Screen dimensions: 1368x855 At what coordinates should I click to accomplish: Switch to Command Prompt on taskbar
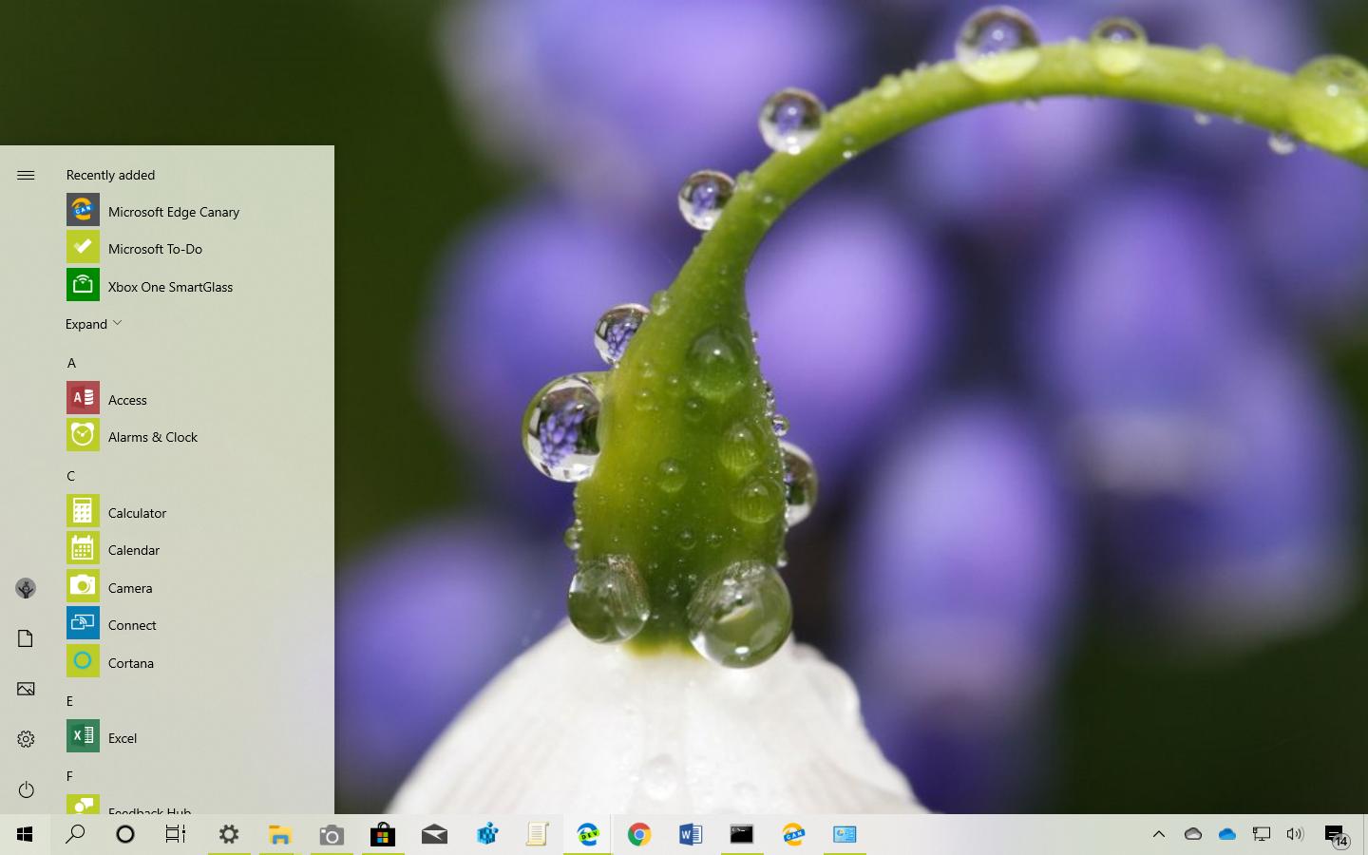(742, 834)
